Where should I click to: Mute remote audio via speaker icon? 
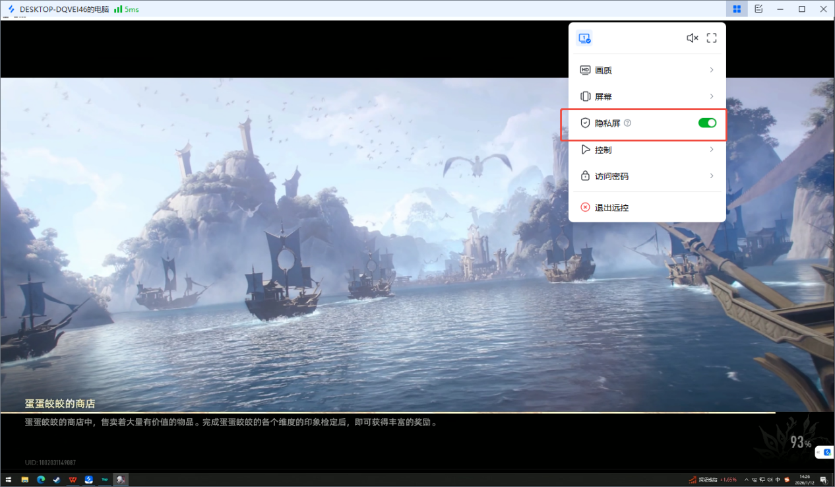[x=692, y=38]
